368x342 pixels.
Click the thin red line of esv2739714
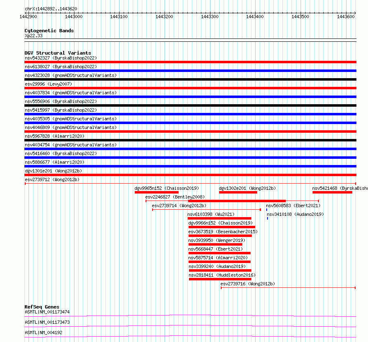click(206, 210)
